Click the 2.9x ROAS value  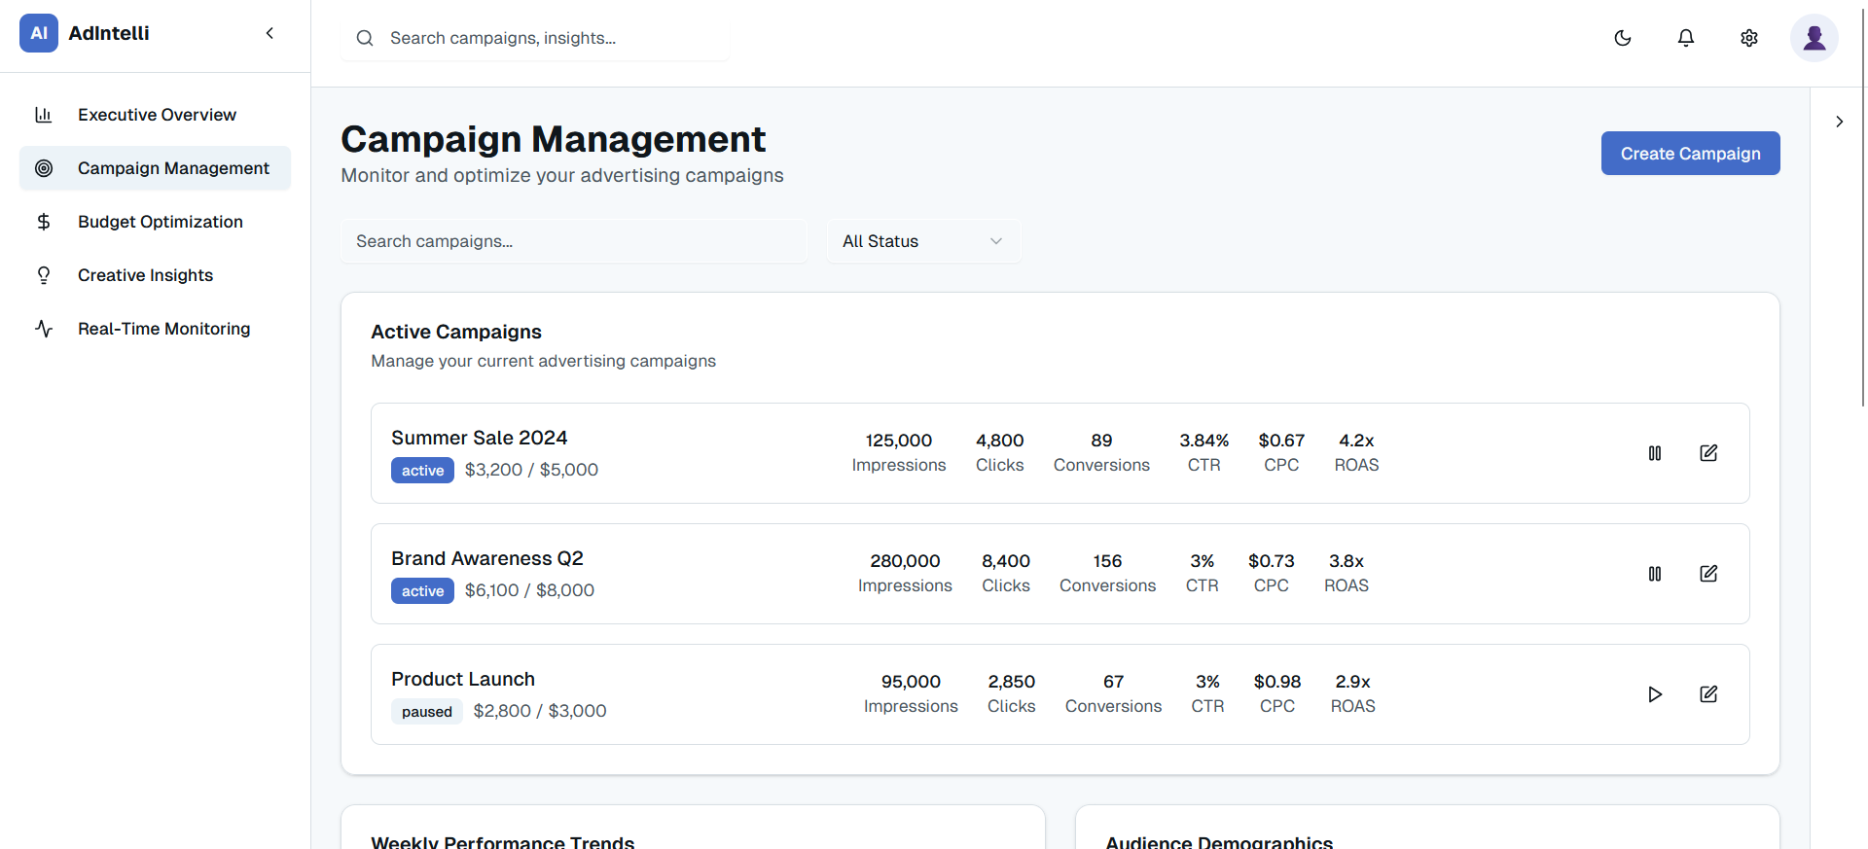1352,682
